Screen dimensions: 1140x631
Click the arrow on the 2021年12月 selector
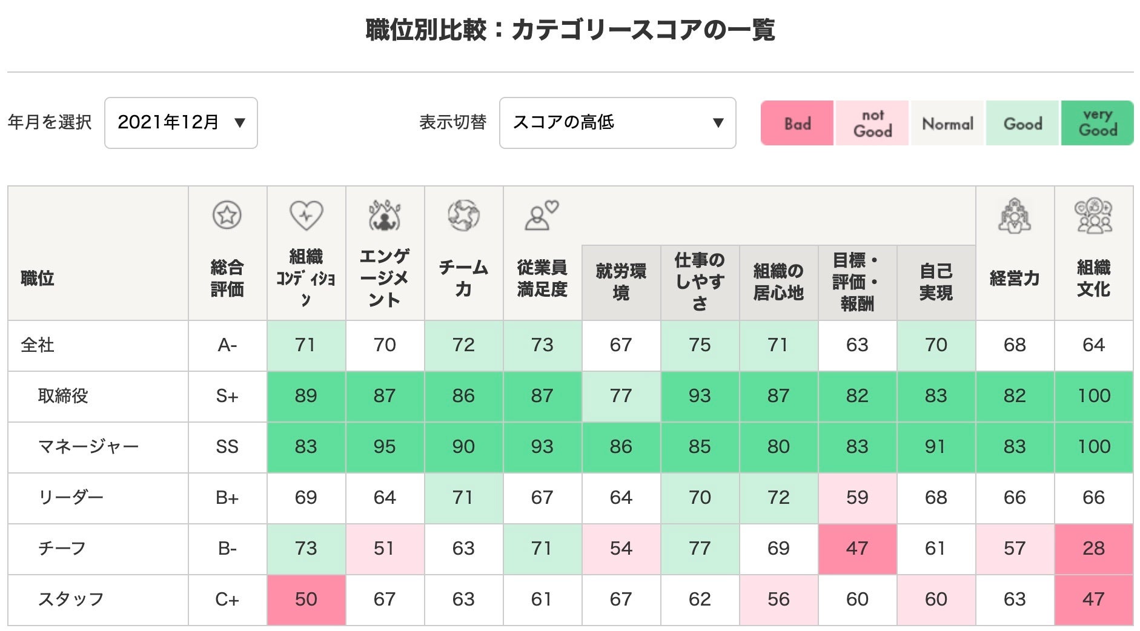pos(240,123)
